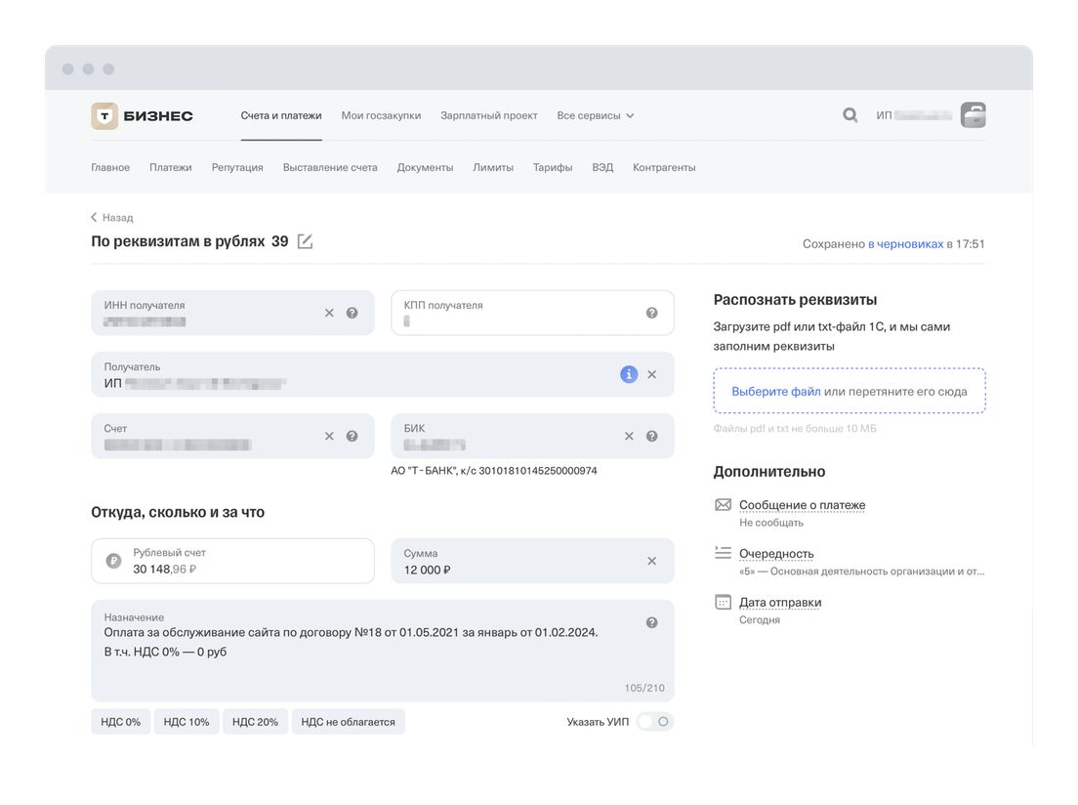
Task: Expand the Все сервисы dropdown
Action: [x=595, y=115]
